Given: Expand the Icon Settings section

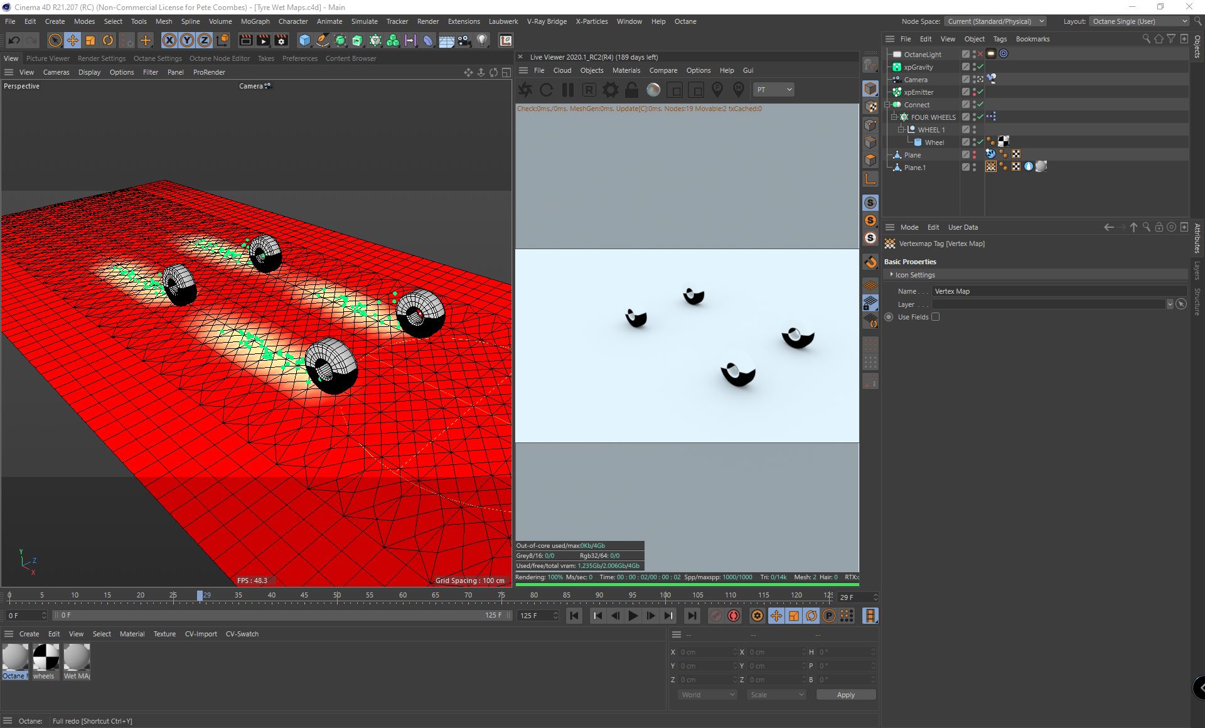Looking at the screenshot, I should [x=891, y=275].
